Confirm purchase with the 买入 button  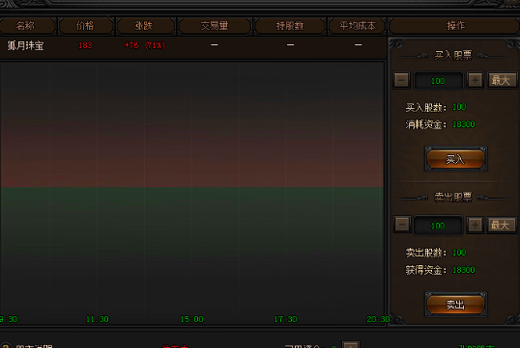click(x=456, y=159)
